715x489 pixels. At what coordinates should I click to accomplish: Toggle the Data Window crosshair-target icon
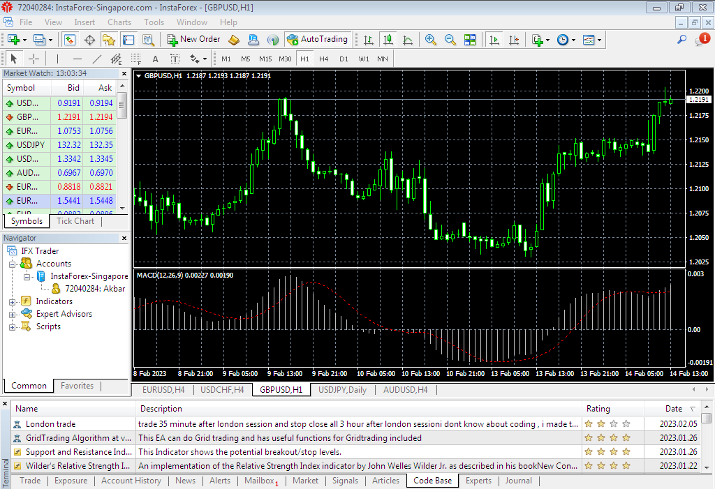(89, 40)
